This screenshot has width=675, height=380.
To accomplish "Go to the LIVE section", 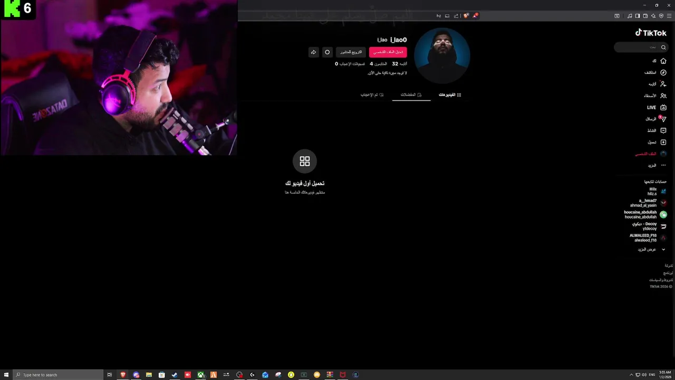I will [657, 107].
